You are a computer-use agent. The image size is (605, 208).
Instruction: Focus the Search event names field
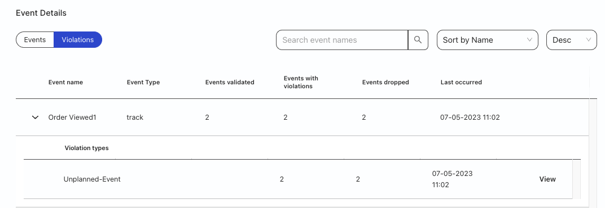click(x=342, y=40)
